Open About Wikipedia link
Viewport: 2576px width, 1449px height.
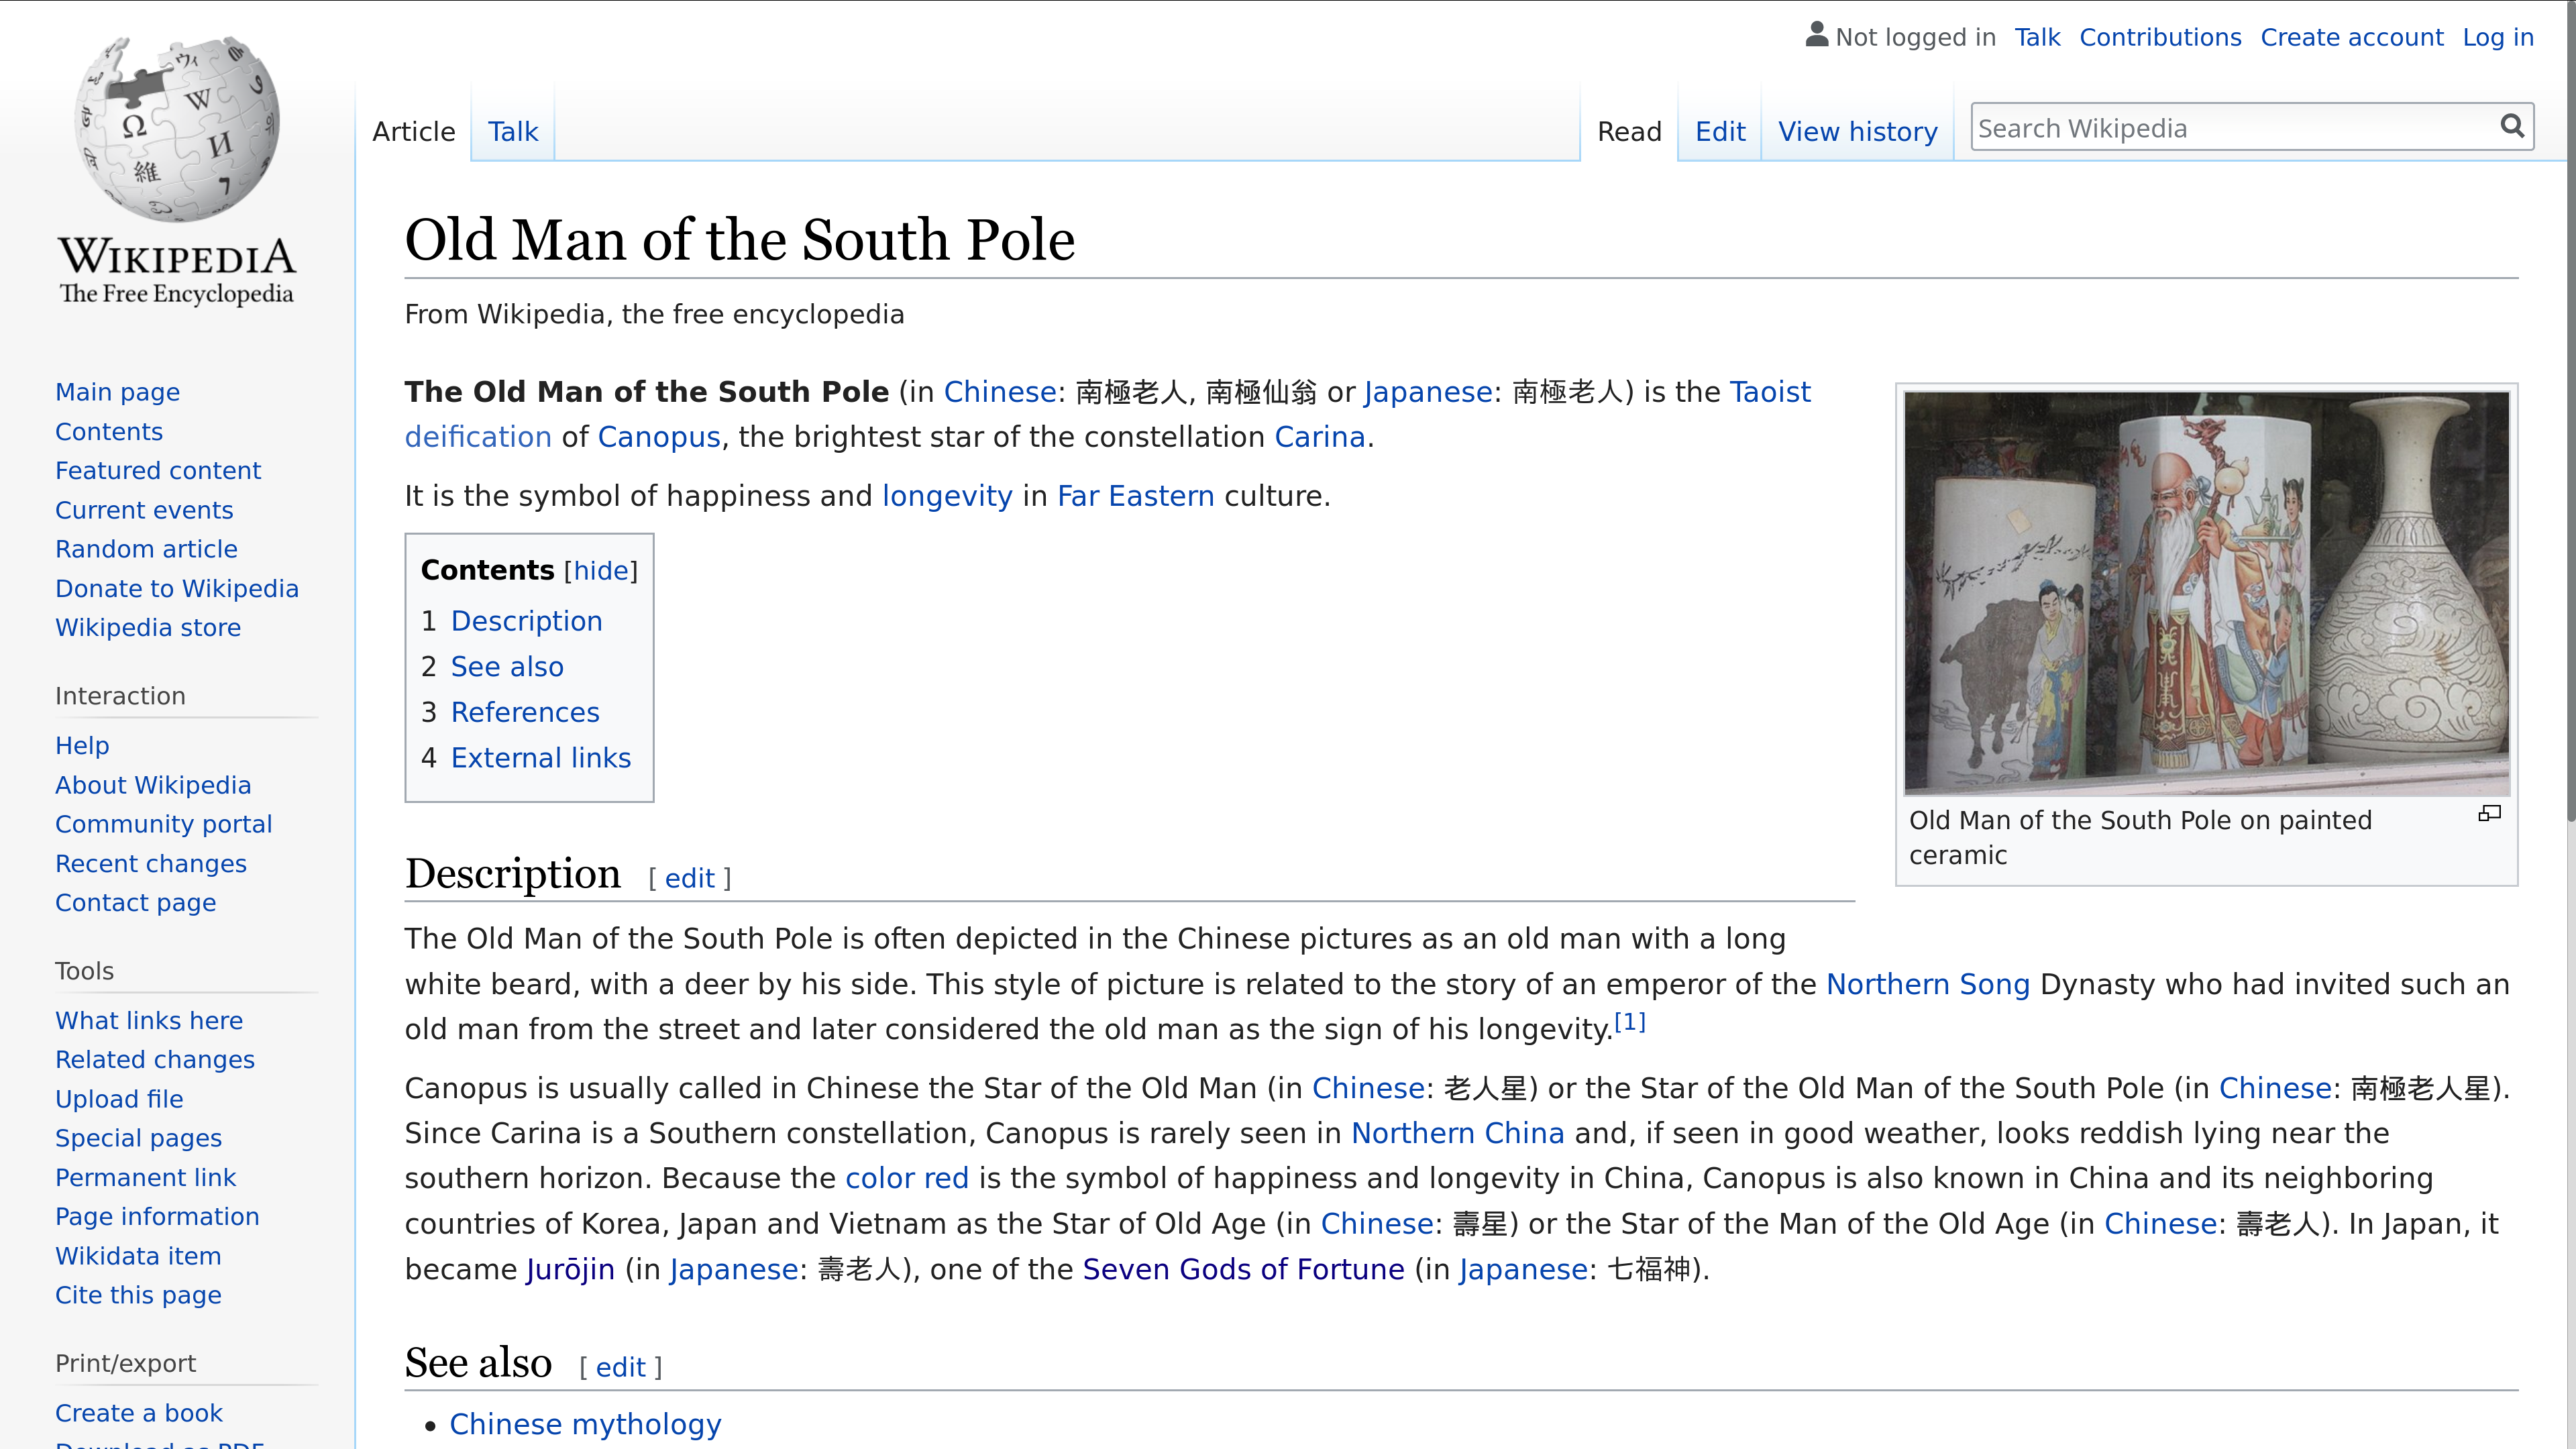[x=153, y=785]
